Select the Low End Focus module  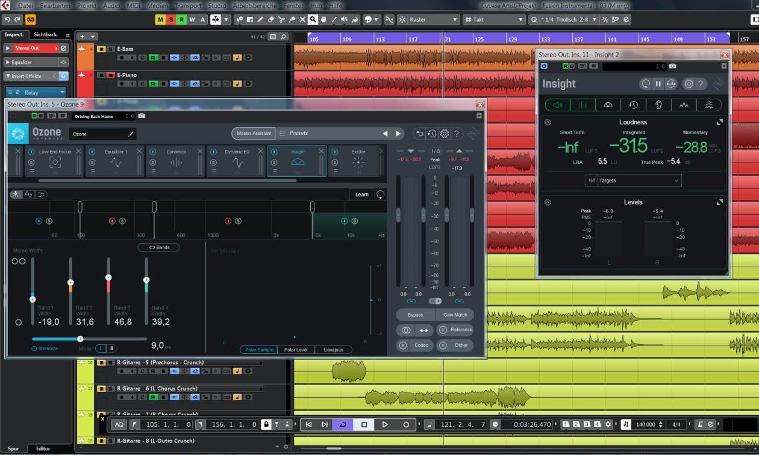[55, 161]
